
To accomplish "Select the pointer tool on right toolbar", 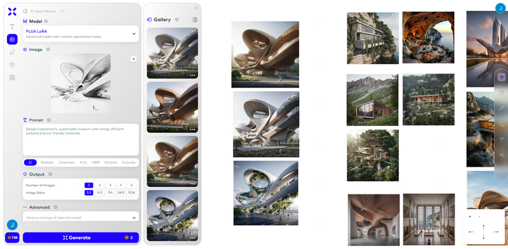I will coord(502,77).
